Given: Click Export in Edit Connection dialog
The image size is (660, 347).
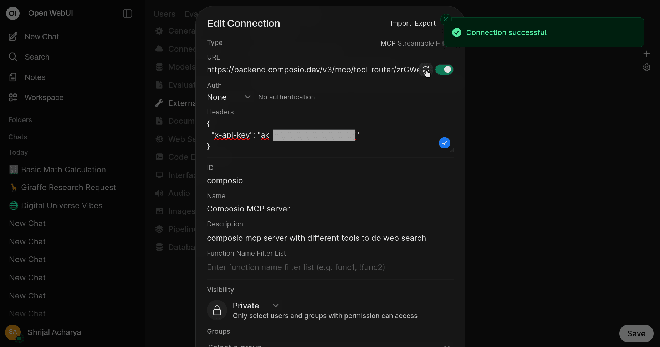Looking at the screenshot, I should (425, 24).
